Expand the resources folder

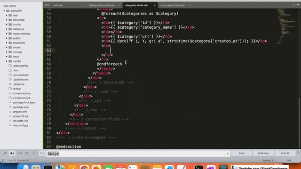[x=7, y=43]
